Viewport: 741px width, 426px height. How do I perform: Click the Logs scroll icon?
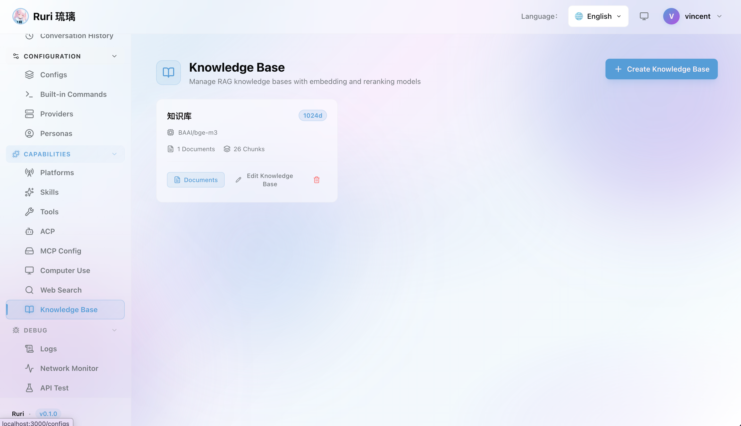(x=29, y=349)
